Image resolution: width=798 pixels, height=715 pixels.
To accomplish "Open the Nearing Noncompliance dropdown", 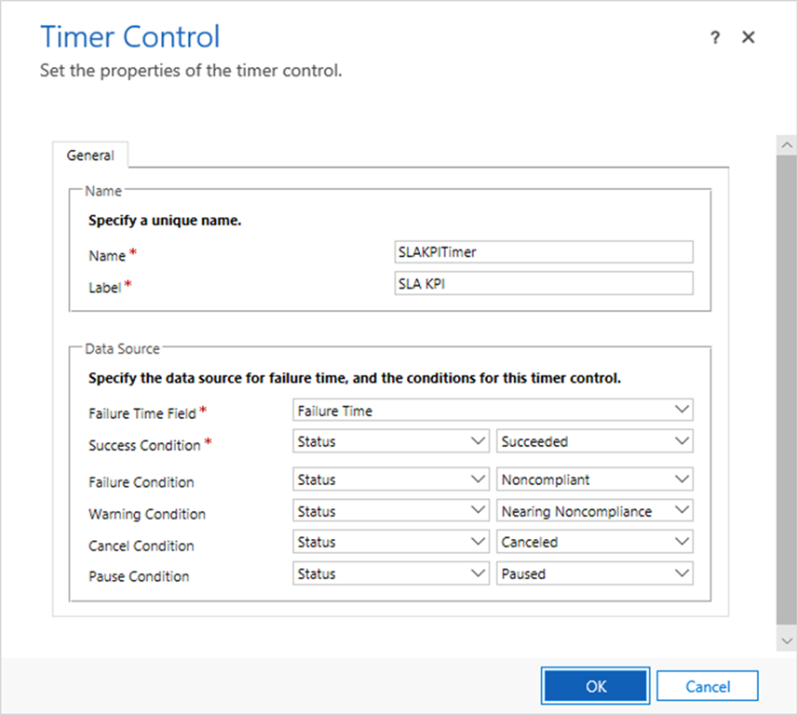I will click(594, 511).
